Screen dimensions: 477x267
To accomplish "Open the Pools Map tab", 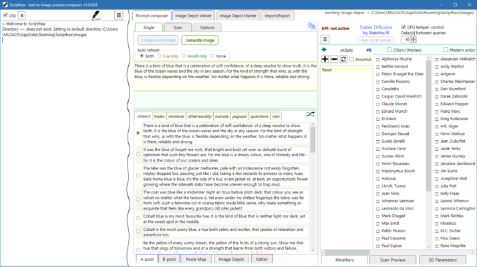I will point(196,260).
